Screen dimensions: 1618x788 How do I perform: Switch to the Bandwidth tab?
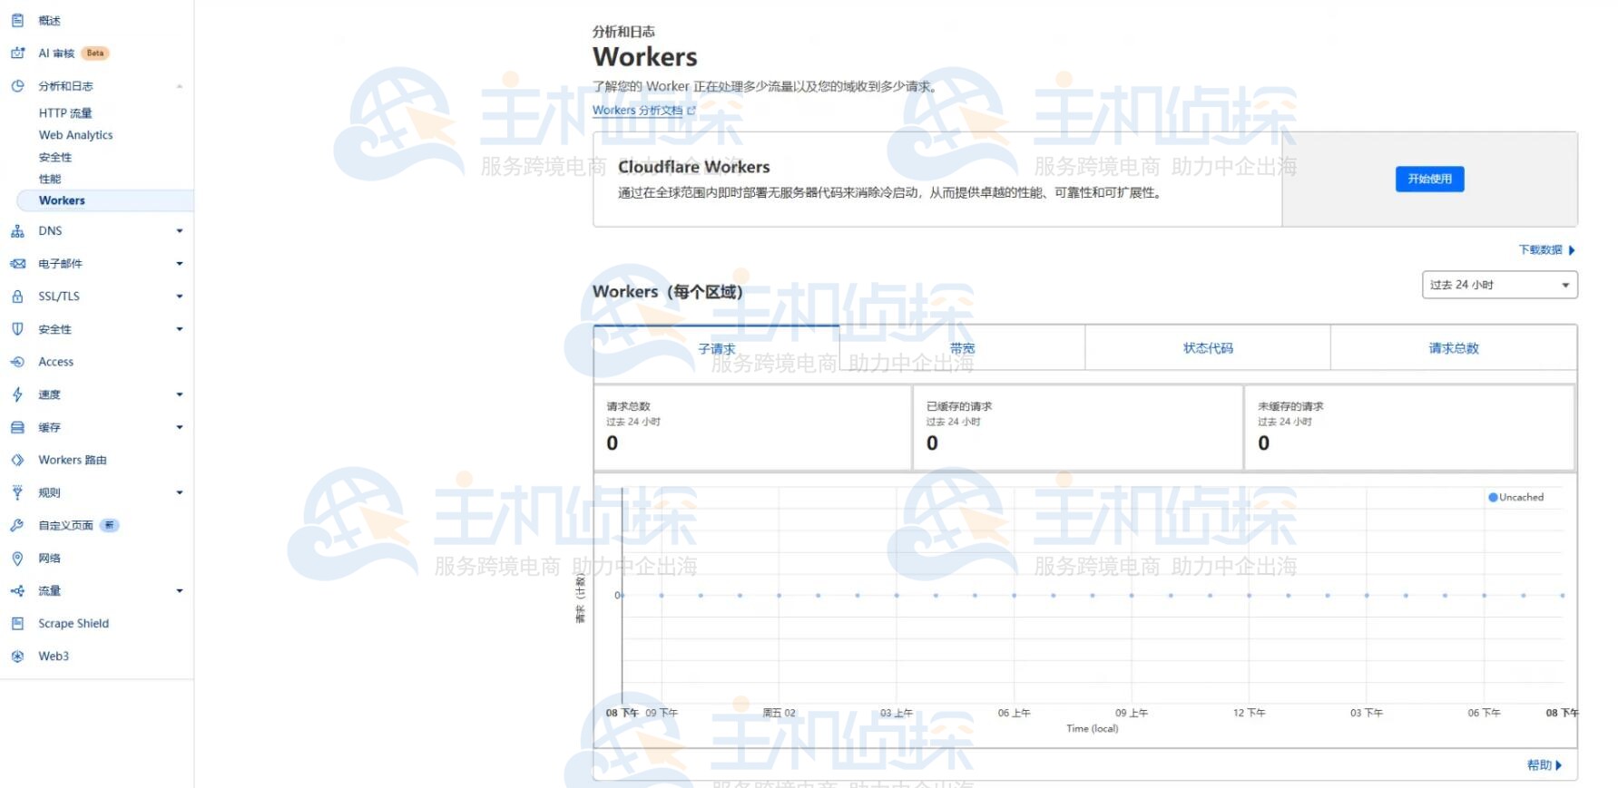point(962,348)
